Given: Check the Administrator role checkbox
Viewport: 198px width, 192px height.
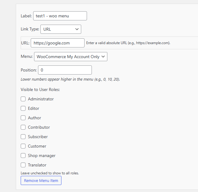Looking at the screenshot, I should [23, 99].
